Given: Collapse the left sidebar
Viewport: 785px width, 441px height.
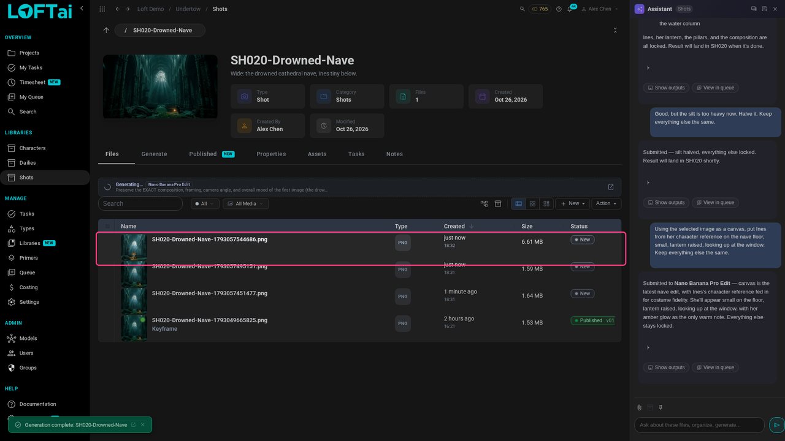Looking at the screenshot, I should [x=82, y=9].
